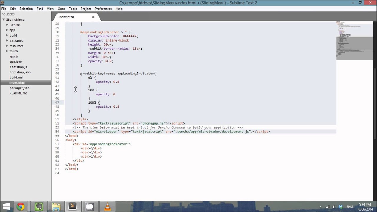
Task: Open the Preferences menu
Action: coord(103,9)
